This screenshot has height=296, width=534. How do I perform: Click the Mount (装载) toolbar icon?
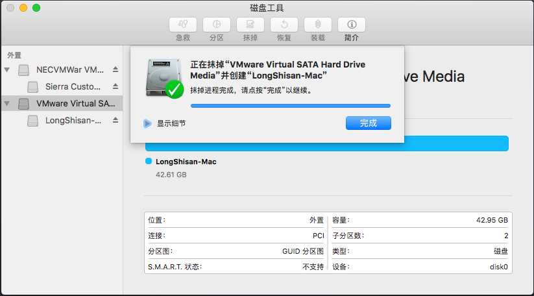pos(318,25)
